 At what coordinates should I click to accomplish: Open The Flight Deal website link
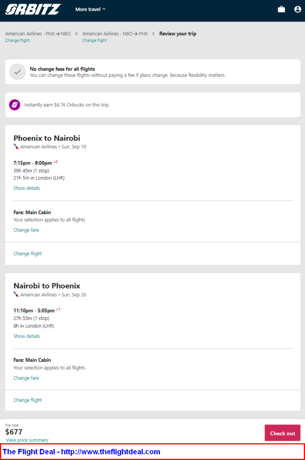(x=81, y=451)
